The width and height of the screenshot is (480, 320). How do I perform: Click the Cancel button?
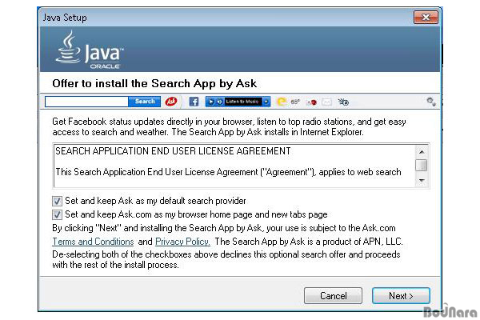[333, 296]
